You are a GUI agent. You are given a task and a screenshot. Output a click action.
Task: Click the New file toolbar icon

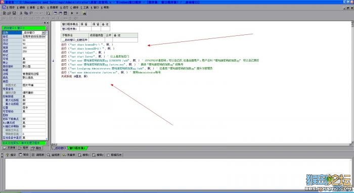4,13
